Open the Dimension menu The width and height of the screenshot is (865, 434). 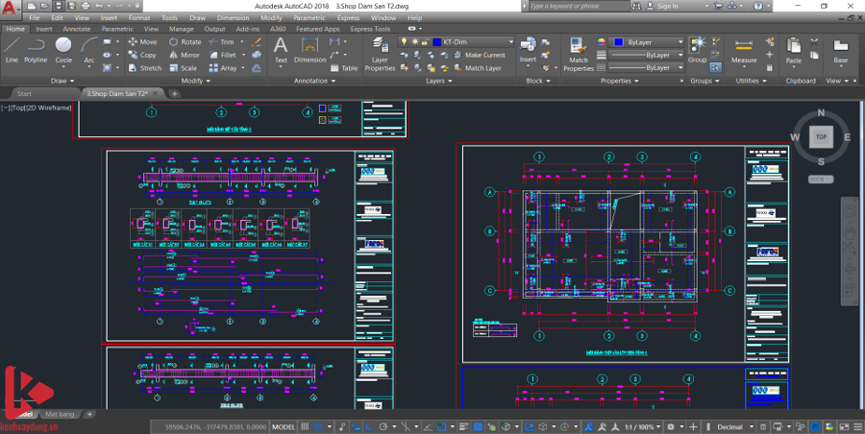coord(233,17)
